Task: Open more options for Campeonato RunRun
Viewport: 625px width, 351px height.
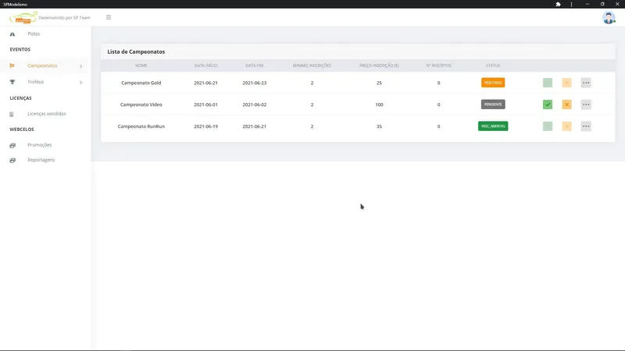Action: [586, 126]
